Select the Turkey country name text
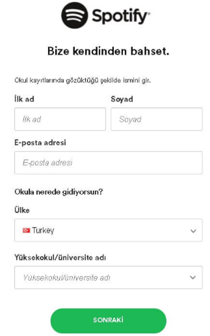Image resolution: width=210 pixels, height=336 pixels. (x=43, y=230)
